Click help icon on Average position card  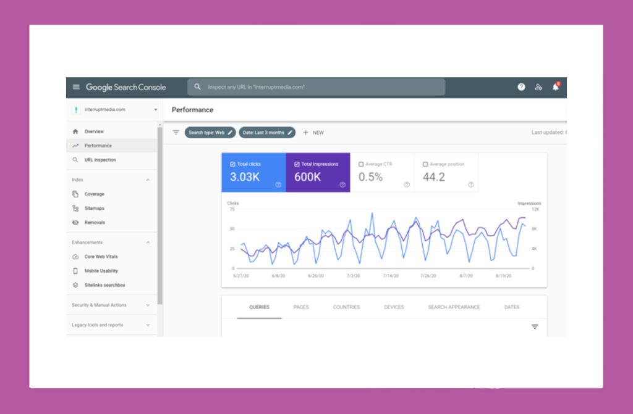(x=471, y=184)
